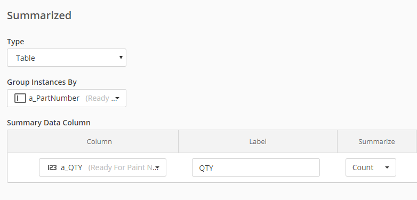Click the grayed (Ready For Paint N.. text

tap(122, 167)
